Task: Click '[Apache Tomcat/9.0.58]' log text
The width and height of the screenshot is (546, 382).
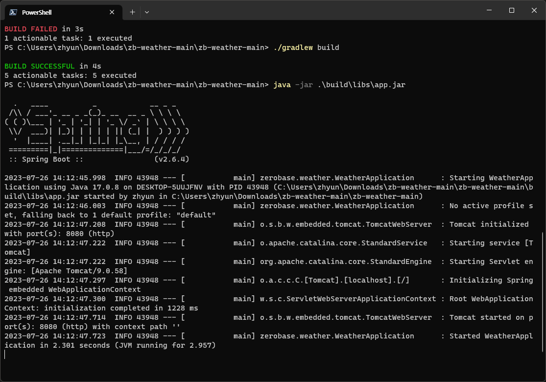Action: point(79,271)
